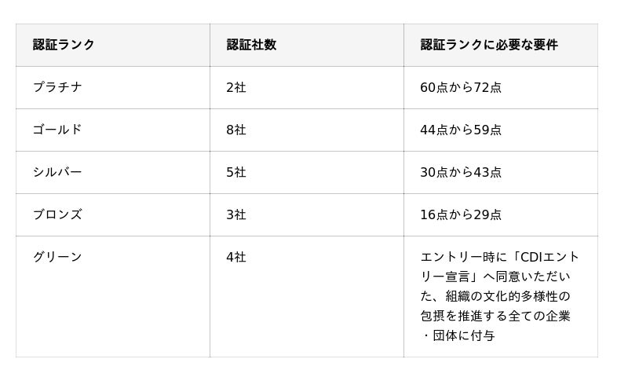Click the line starting with エントリー時に
The height and width of the screenshot is (381, 628).
[x=499, y=257]
